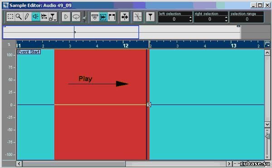Click the horizontal scrollbar left arrow
The height and width of the screenshot is (168, 272).
(x=19, y=163)
